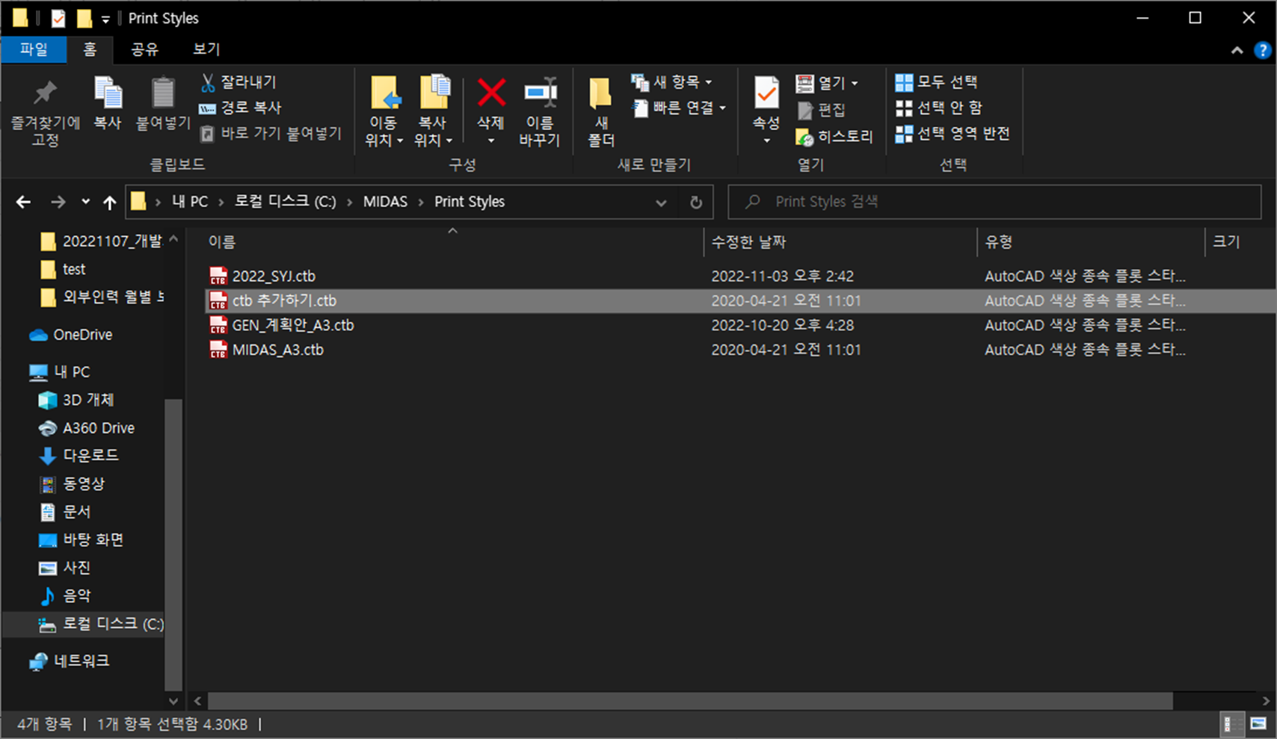This screenshot has width=1277, height=739.
Task: Refresh the folder with the refresh icon
Action: pos(695,202)
